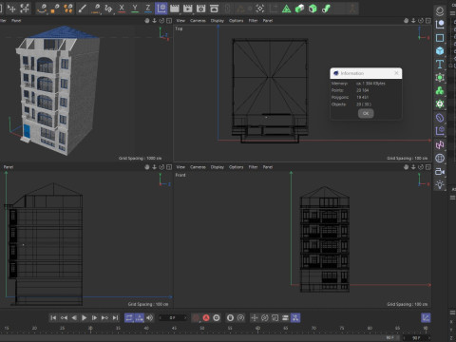This screenshot has height=342, width=456.
Task: Click rotate view icon in the Right viewport
Action: point(161,167)
